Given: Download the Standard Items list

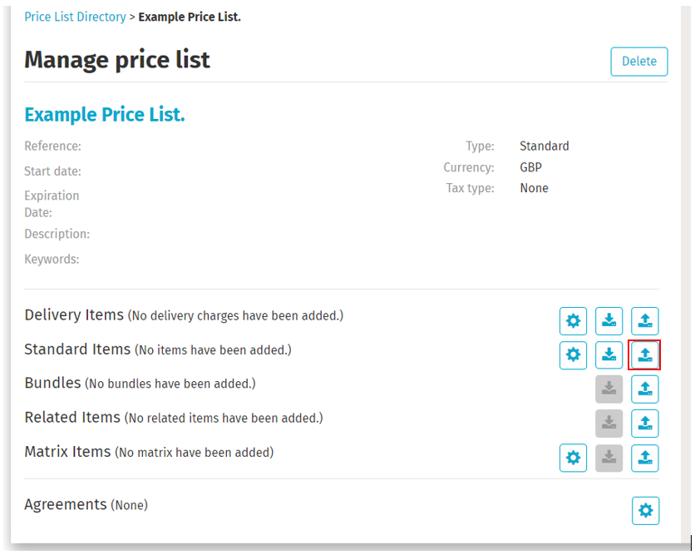Looking at the screenshot, I should [609, 355].
